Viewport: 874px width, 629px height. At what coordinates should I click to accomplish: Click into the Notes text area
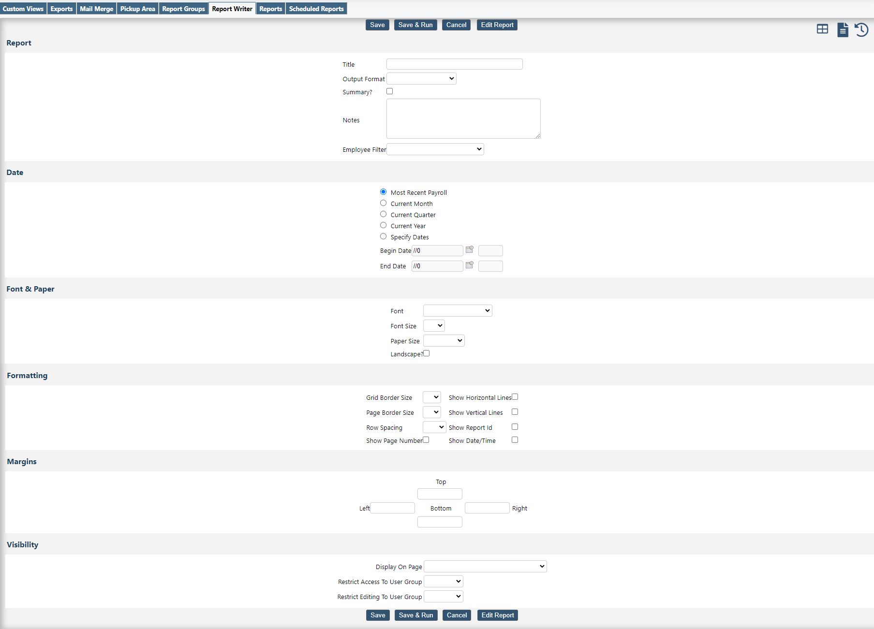coord(463,119)
